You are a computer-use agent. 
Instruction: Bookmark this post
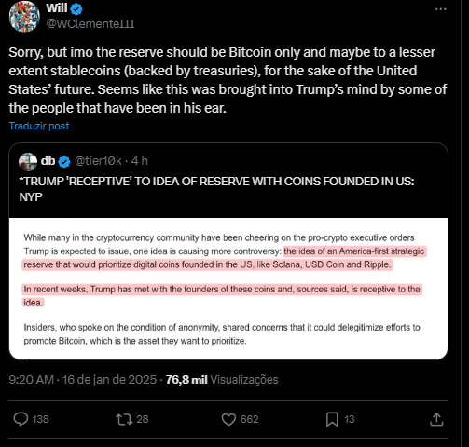332,419
